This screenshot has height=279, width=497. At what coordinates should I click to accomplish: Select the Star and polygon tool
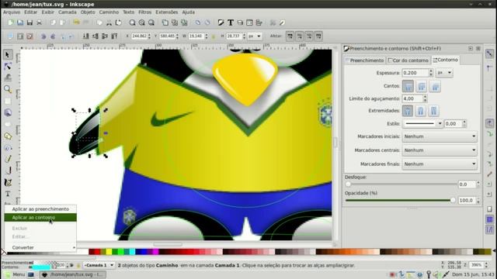click(x=8, y=136)
